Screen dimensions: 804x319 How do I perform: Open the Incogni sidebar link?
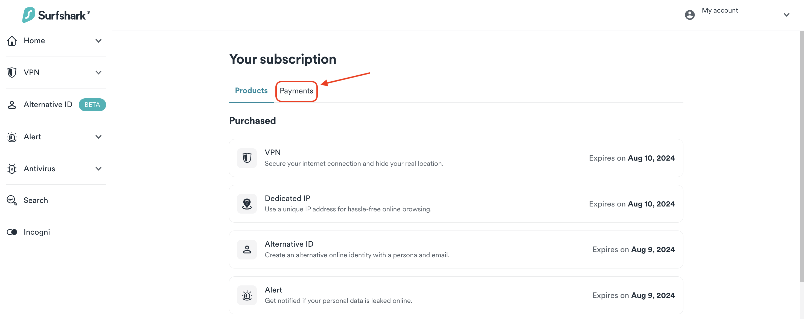37,232
